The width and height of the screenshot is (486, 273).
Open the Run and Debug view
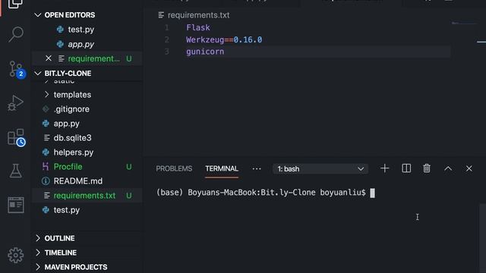click(15, 103)
